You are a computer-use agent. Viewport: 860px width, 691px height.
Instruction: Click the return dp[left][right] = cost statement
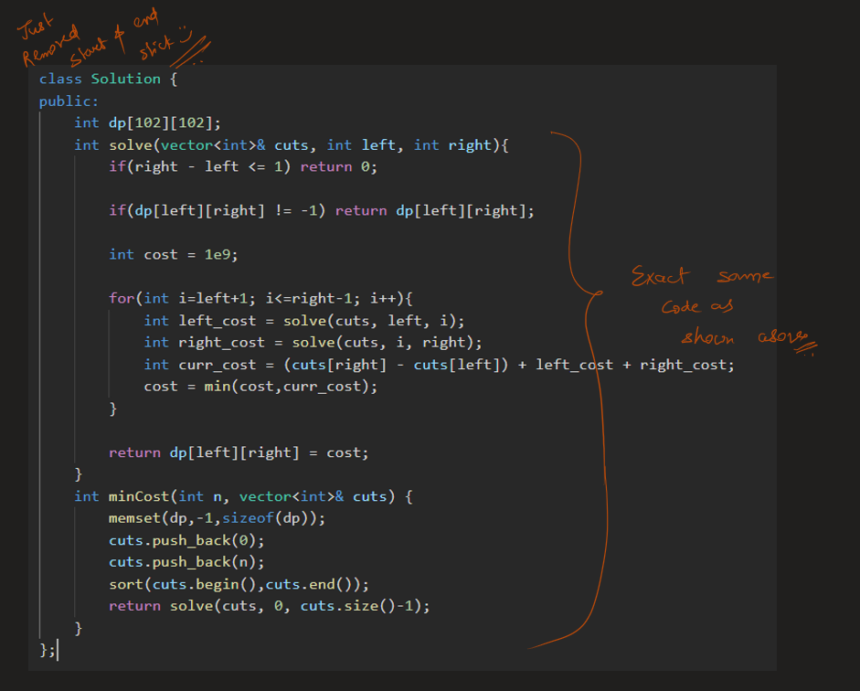pos(238,452)
